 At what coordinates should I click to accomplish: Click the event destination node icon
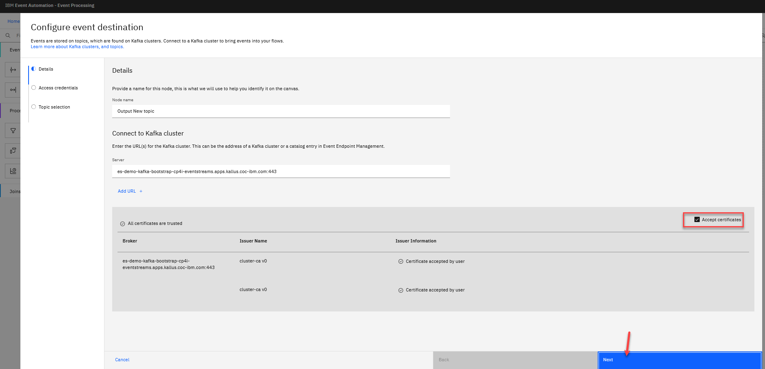(13, 90)
